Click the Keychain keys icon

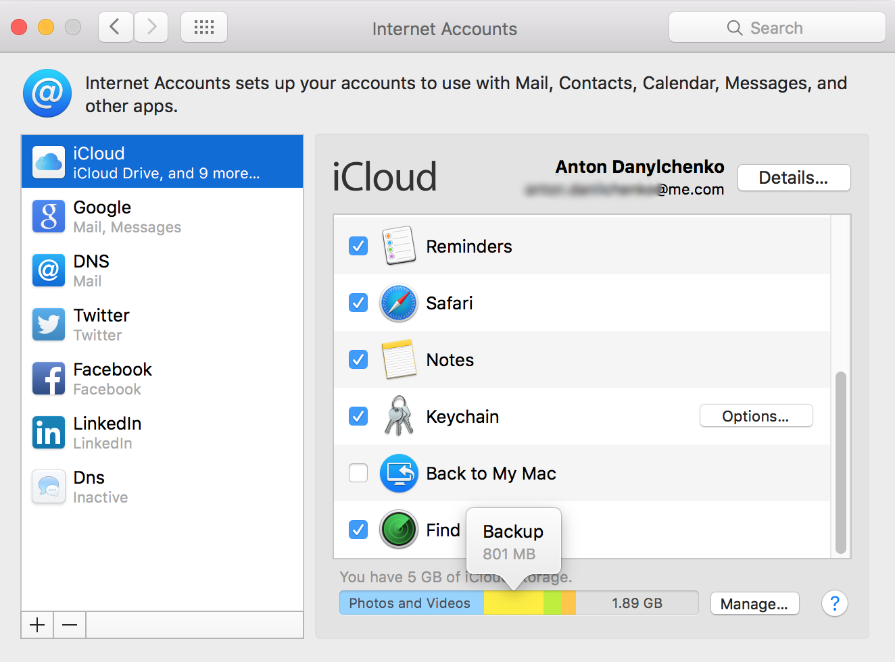pos(399,416)
